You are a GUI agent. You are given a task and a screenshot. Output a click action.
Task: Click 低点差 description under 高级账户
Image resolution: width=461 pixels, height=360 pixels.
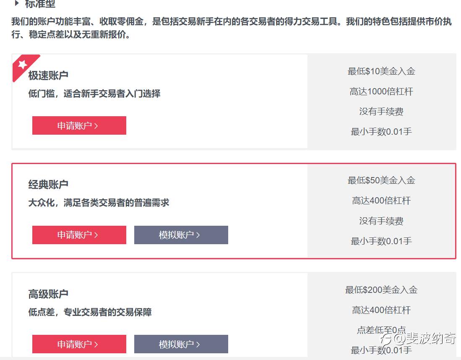pyautogui.click(x=90, y=312)
